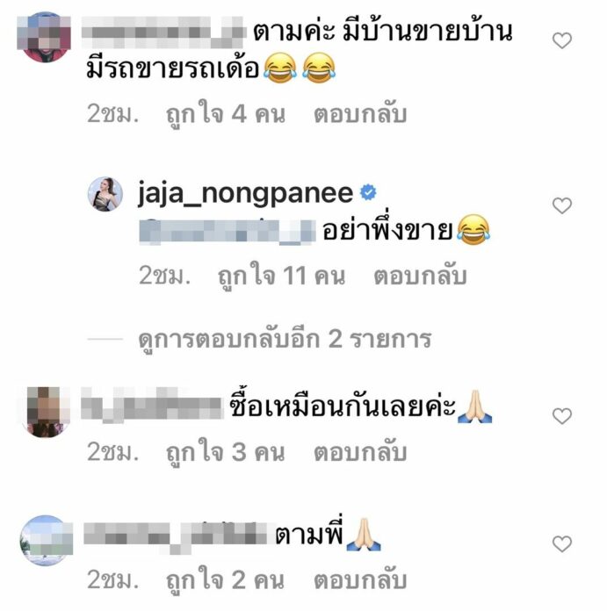Open the verified badge beside jaja_nongpanee
Screen dimensions: 607x611
pos(368,192)
